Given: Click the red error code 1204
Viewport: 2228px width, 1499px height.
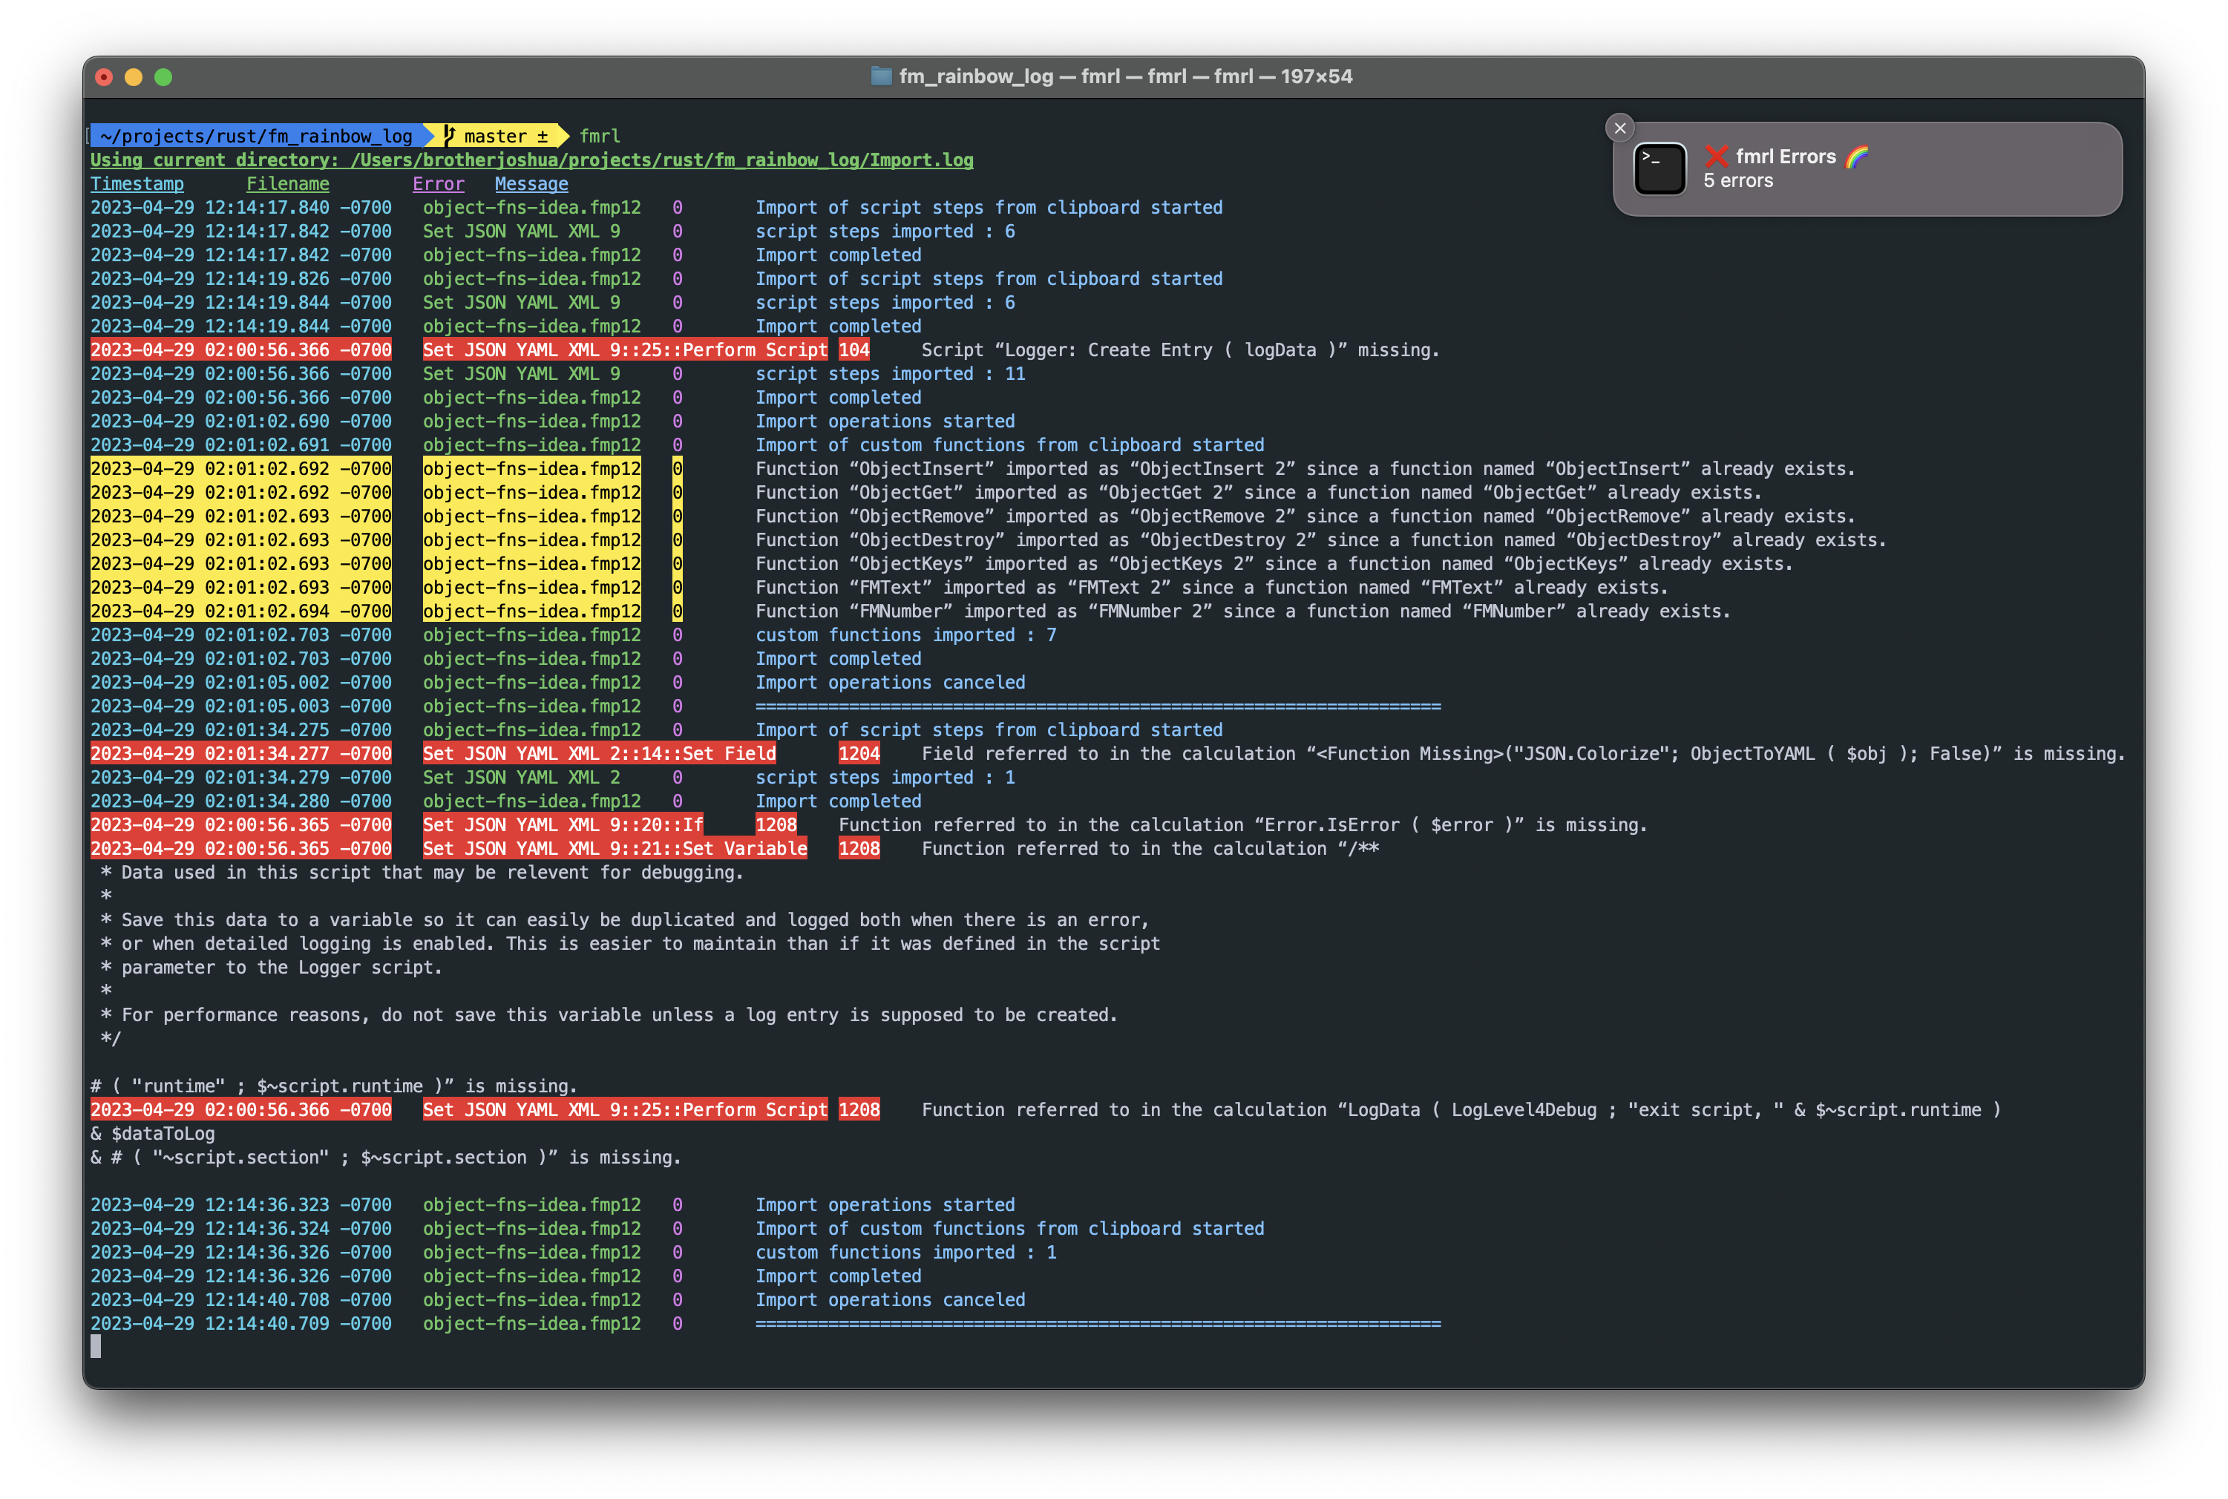Looking at the screenshot, I should pyautogui.click(x=858, y=753).
